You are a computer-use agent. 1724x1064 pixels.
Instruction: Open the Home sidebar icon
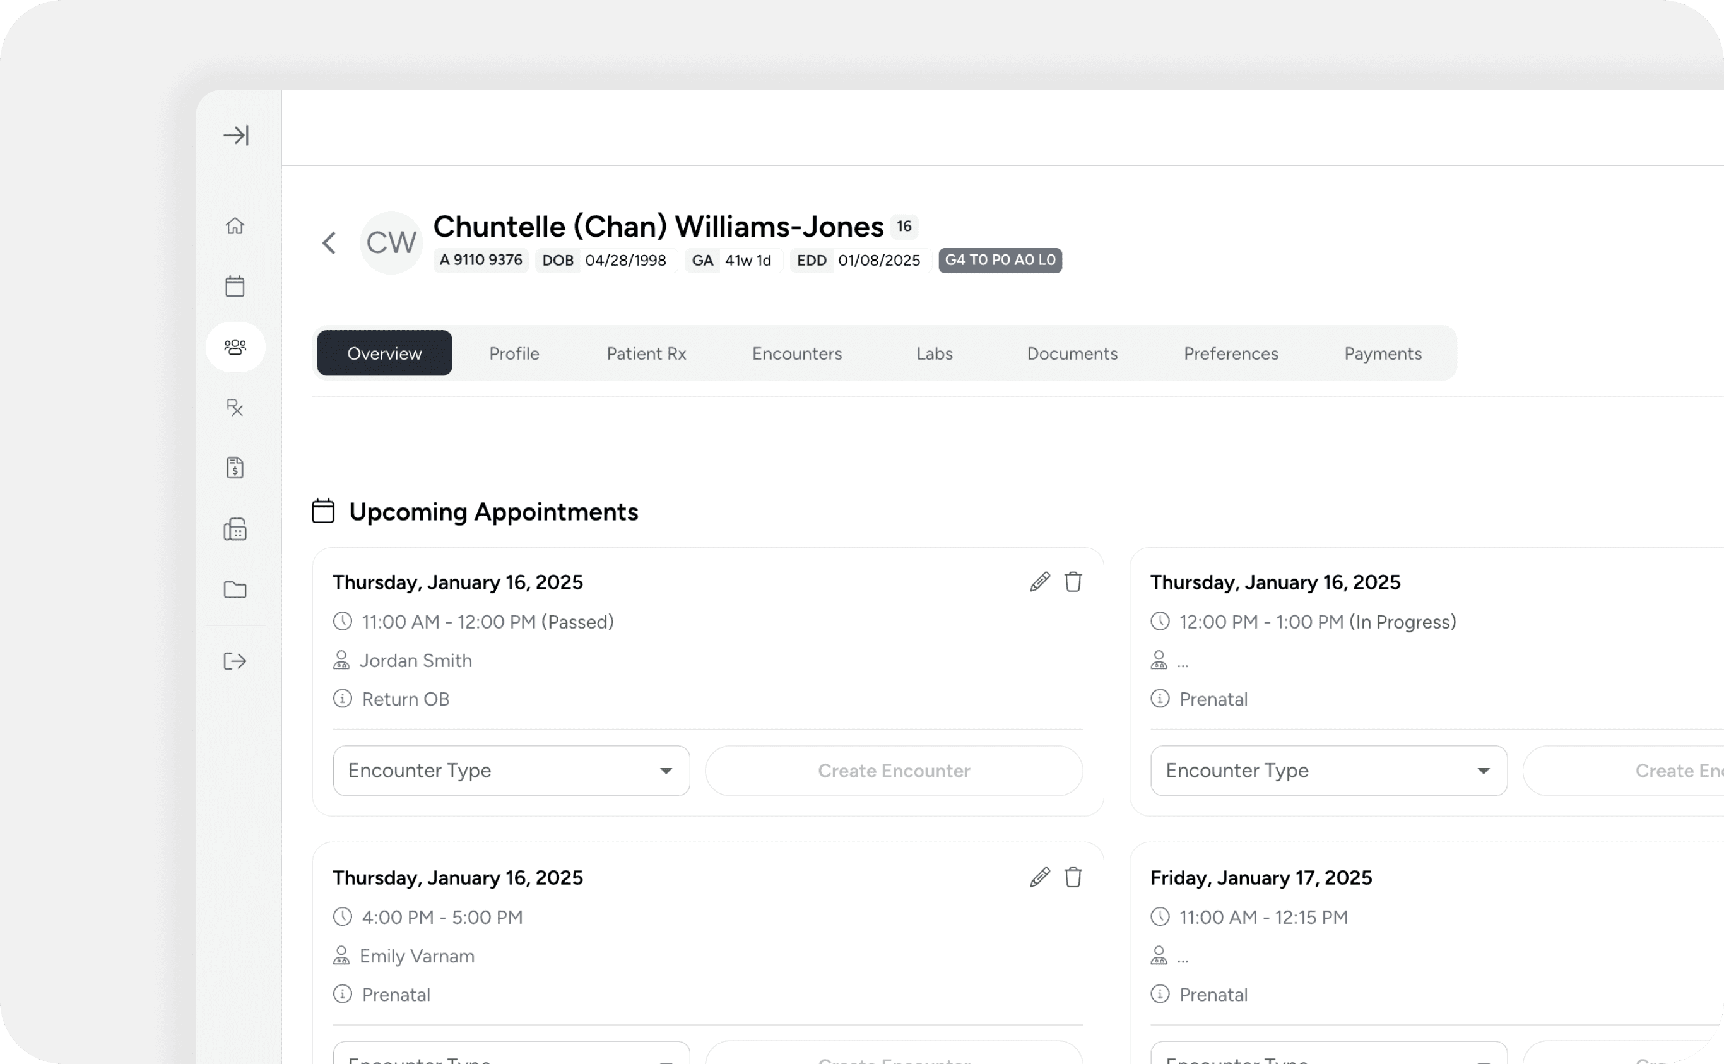click(x=235, y=226)
